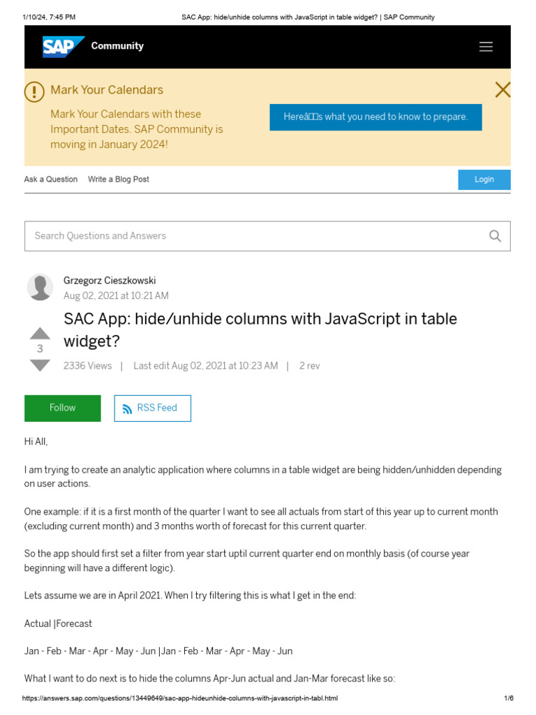Close the Mark Your Calendars banner
Image resolution: width=536 pixels, height=715 pixels.
(502, 90)
